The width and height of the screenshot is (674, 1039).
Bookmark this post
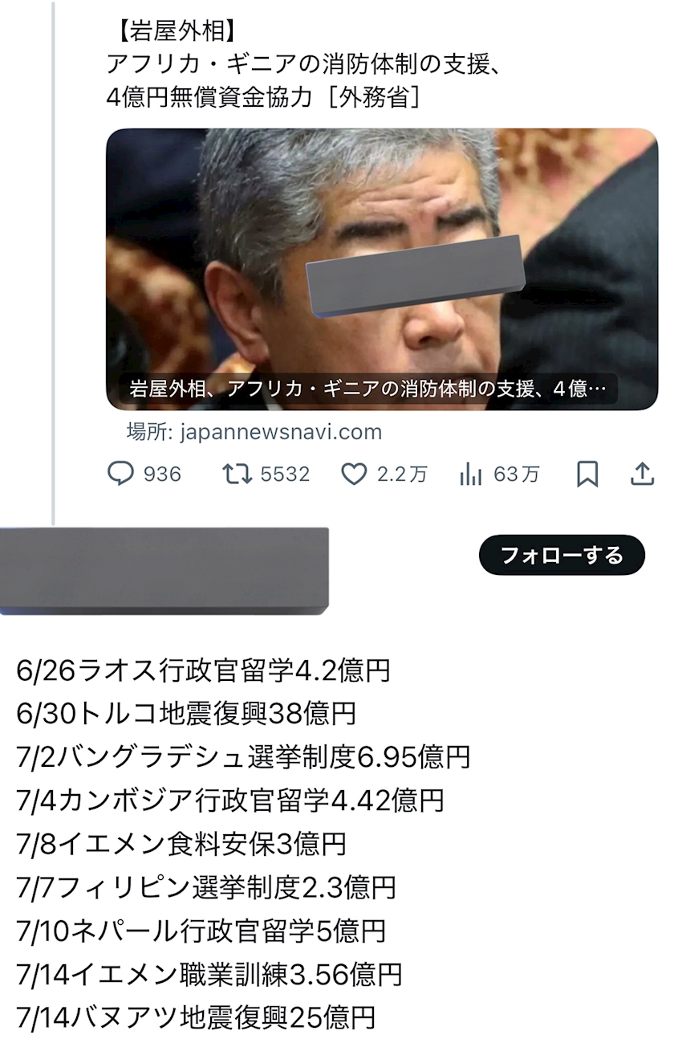point(587,475)
